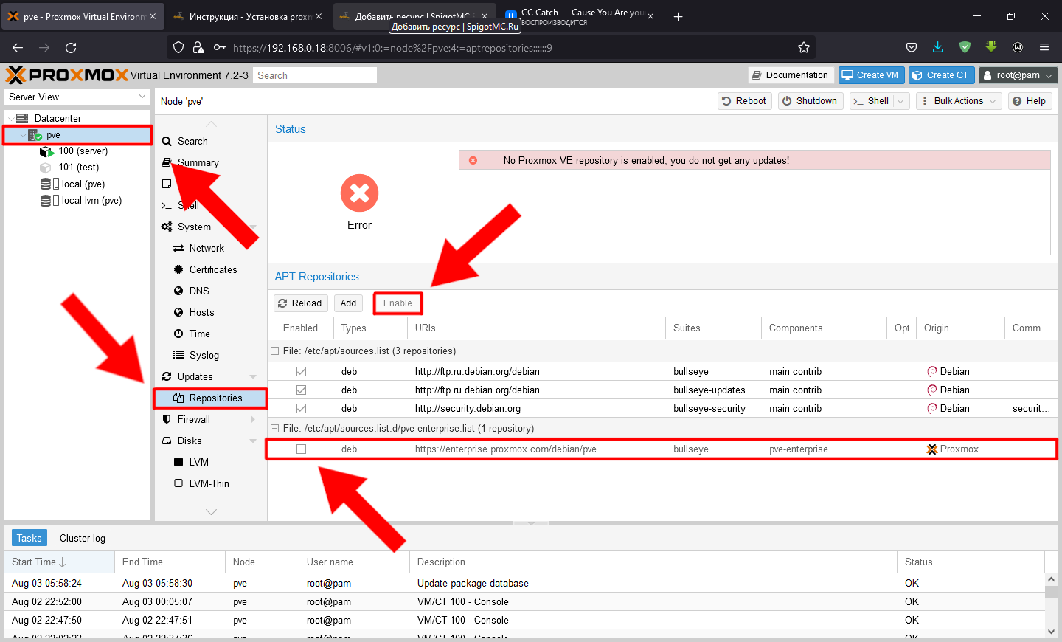The height and width of the screenshot is (642, 1062).
Task: Open the Help button
Action: [1029, 101]
